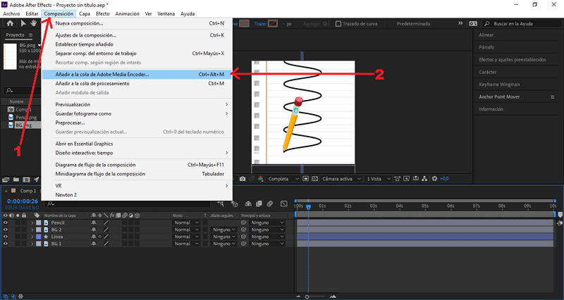Click the snapshot camera icon below the viewer
This screenshot has width=564, height=300.
(x=243, y=179)
